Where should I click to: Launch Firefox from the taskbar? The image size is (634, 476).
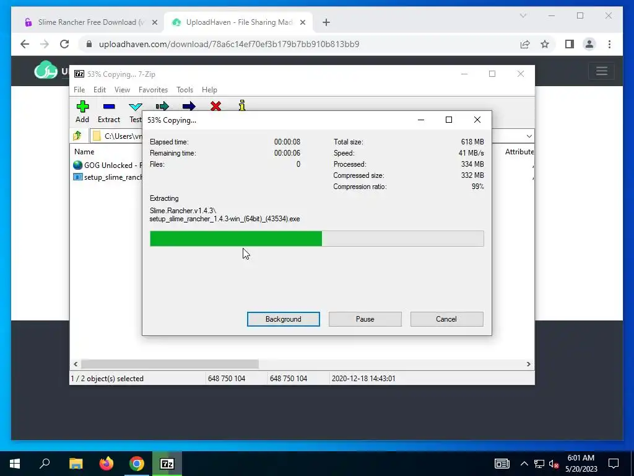coord(106,464)
